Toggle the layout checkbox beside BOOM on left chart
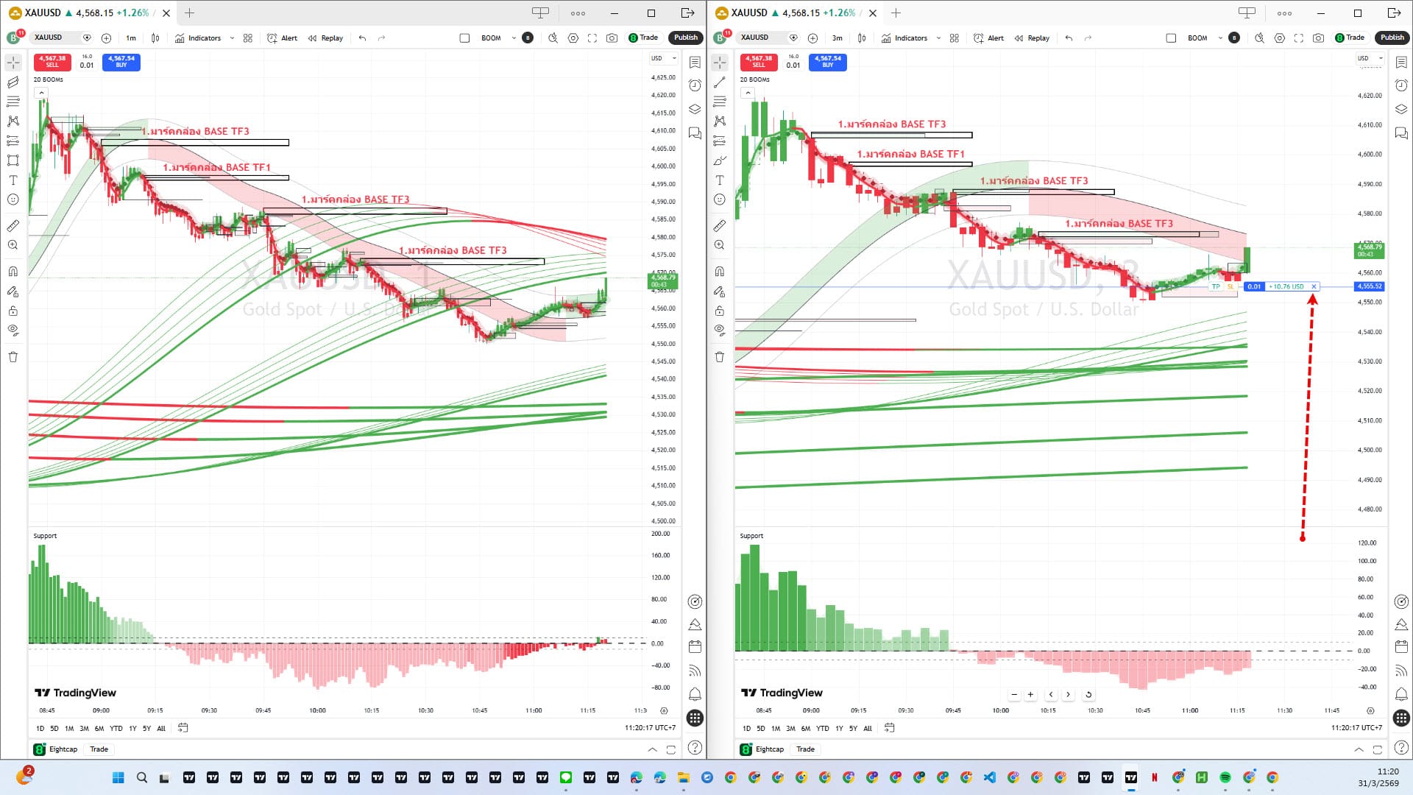This screenshot has width=1413, height=795. point(464,38)
